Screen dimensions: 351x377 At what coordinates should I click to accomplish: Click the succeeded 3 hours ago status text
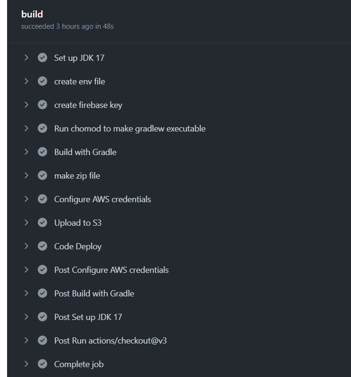[67, 26]
